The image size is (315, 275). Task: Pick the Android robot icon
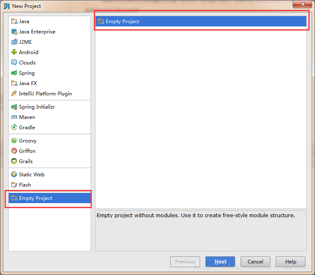pos(14,52)
